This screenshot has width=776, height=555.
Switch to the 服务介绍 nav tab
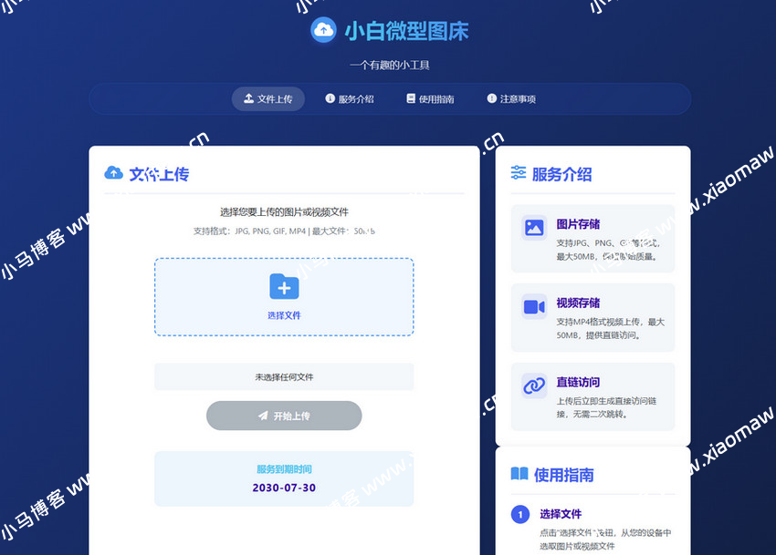click(350, 100)
